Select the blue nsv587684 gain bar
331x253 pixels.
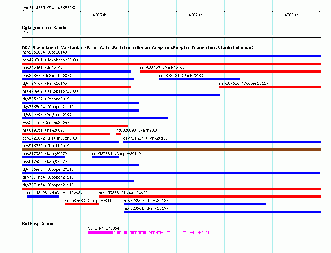(x=106, y=157)
